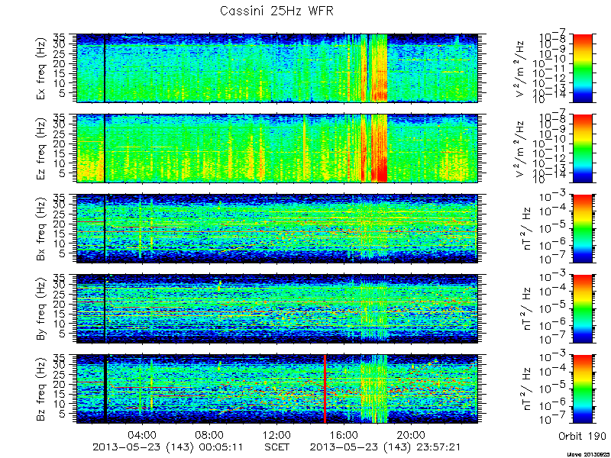611x458 pixels.
Task: Click the color bar beside the Bz panel
Action: [x=582, y=389]
